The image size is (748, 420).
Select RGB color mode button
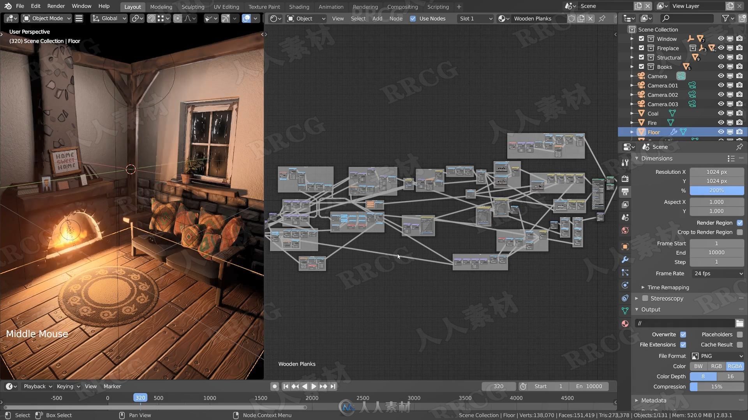click(716, 366)
